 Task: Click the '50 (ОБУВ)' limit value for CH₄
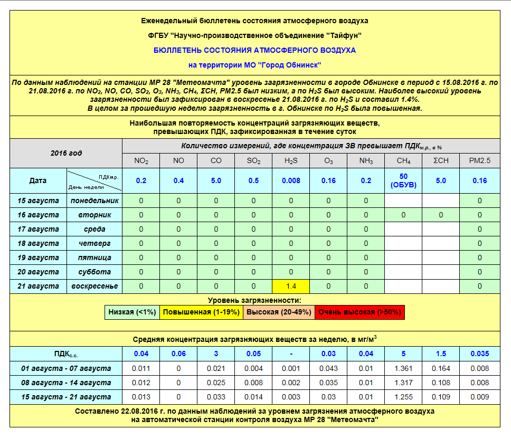pyautogui.click(x=403, y=180)
